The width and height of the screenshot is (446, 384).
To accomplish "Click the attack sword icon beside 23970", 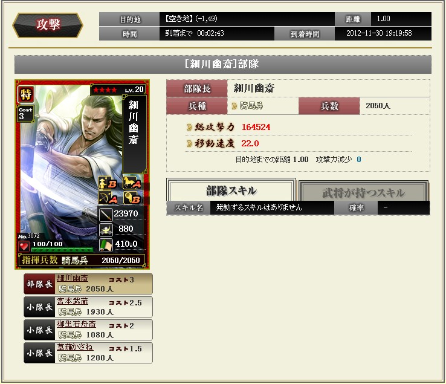I will [106, 214].
